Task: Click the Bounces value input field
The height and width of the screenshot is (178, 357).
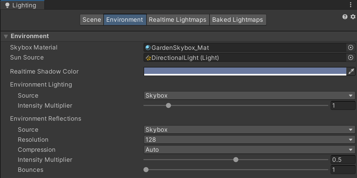Action: (x=343, y=170)
